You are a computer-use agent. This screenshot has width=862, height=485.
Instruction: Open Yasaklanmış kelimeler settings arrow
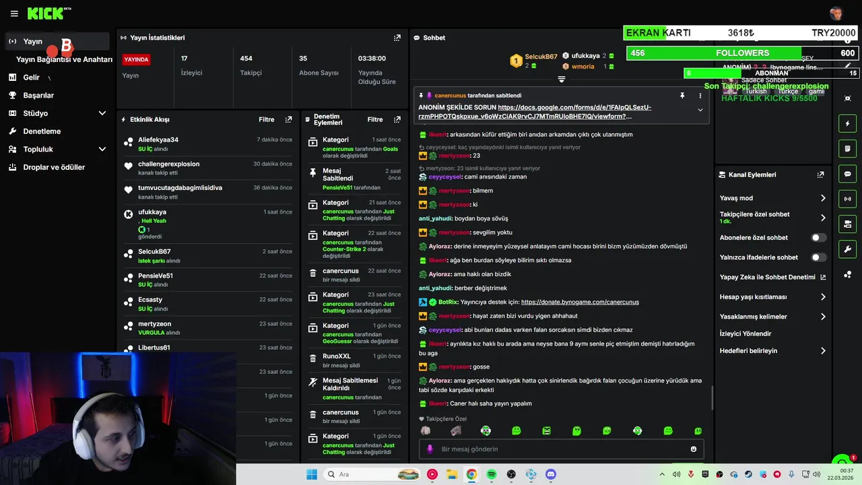pos(823,317)
